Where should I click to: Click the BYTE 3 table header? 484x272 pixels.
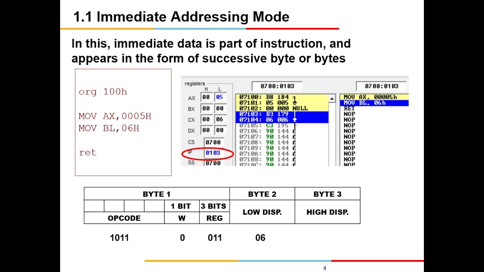pos(327,194)
